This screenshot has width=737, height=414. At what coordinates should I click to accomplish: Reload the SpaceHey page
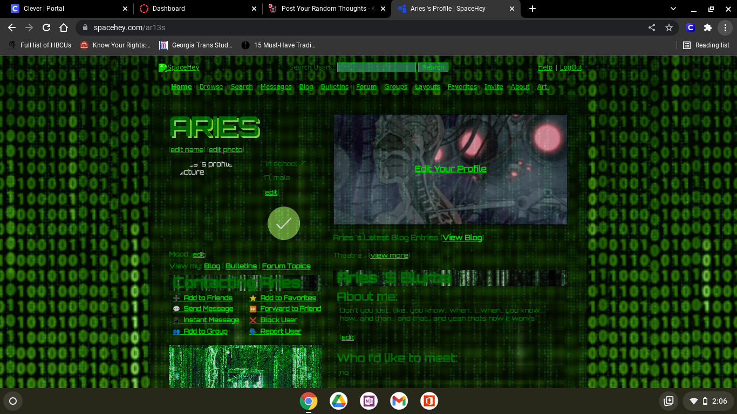pos(46,27)
